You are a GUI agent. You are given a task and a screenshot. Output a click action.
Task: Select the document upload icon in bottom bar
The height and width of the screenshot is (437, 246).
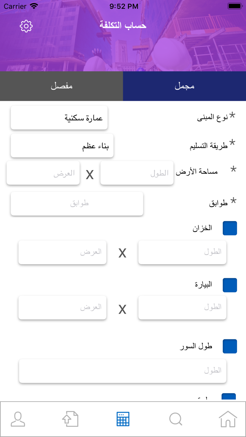pos(70,419)
